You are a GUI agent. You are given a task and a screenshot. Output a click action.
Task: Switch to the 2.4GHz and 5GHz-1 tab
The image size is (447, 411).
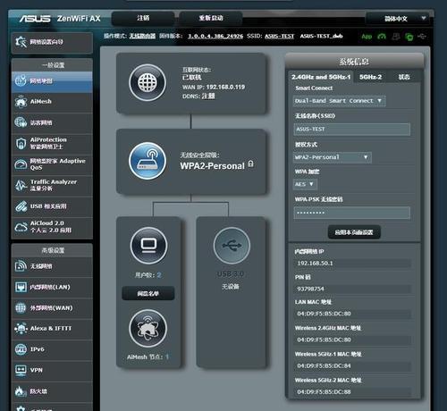(321, 77)
